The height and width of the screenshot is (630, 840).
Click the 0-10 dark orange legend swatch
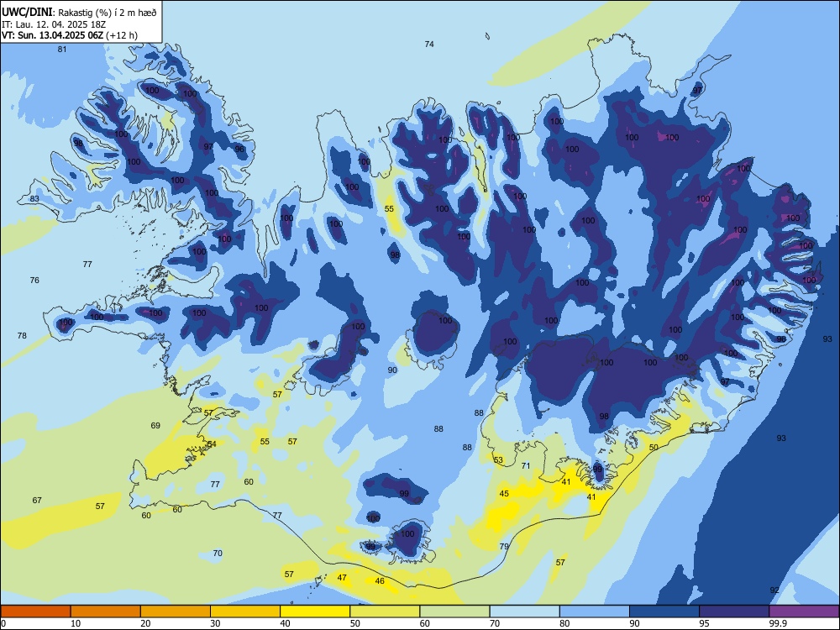35,612
